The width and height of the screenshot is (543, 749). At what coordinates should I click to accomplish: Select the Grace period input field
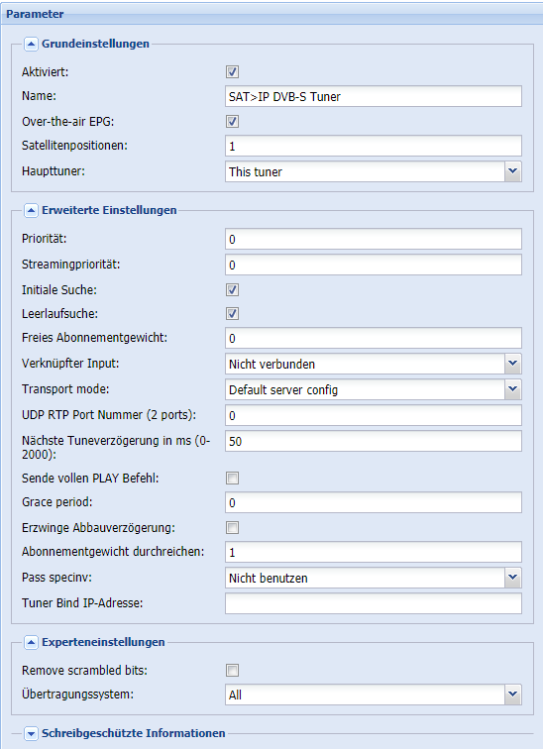click(374, 502)
